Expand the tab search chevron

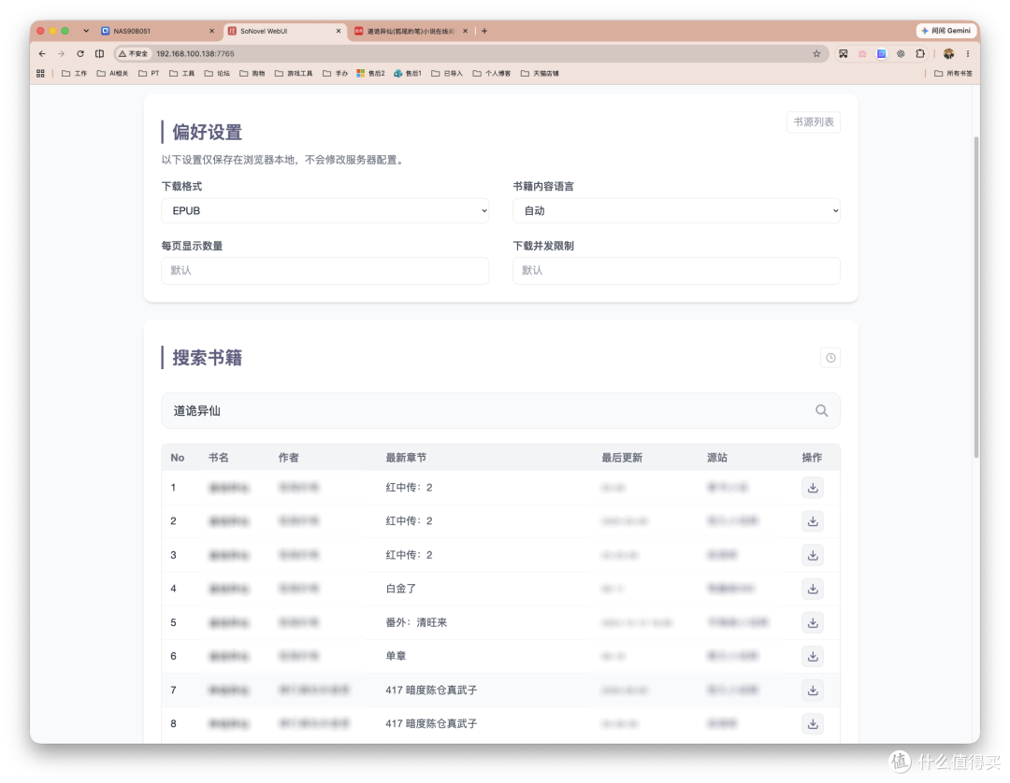(86, 31)
